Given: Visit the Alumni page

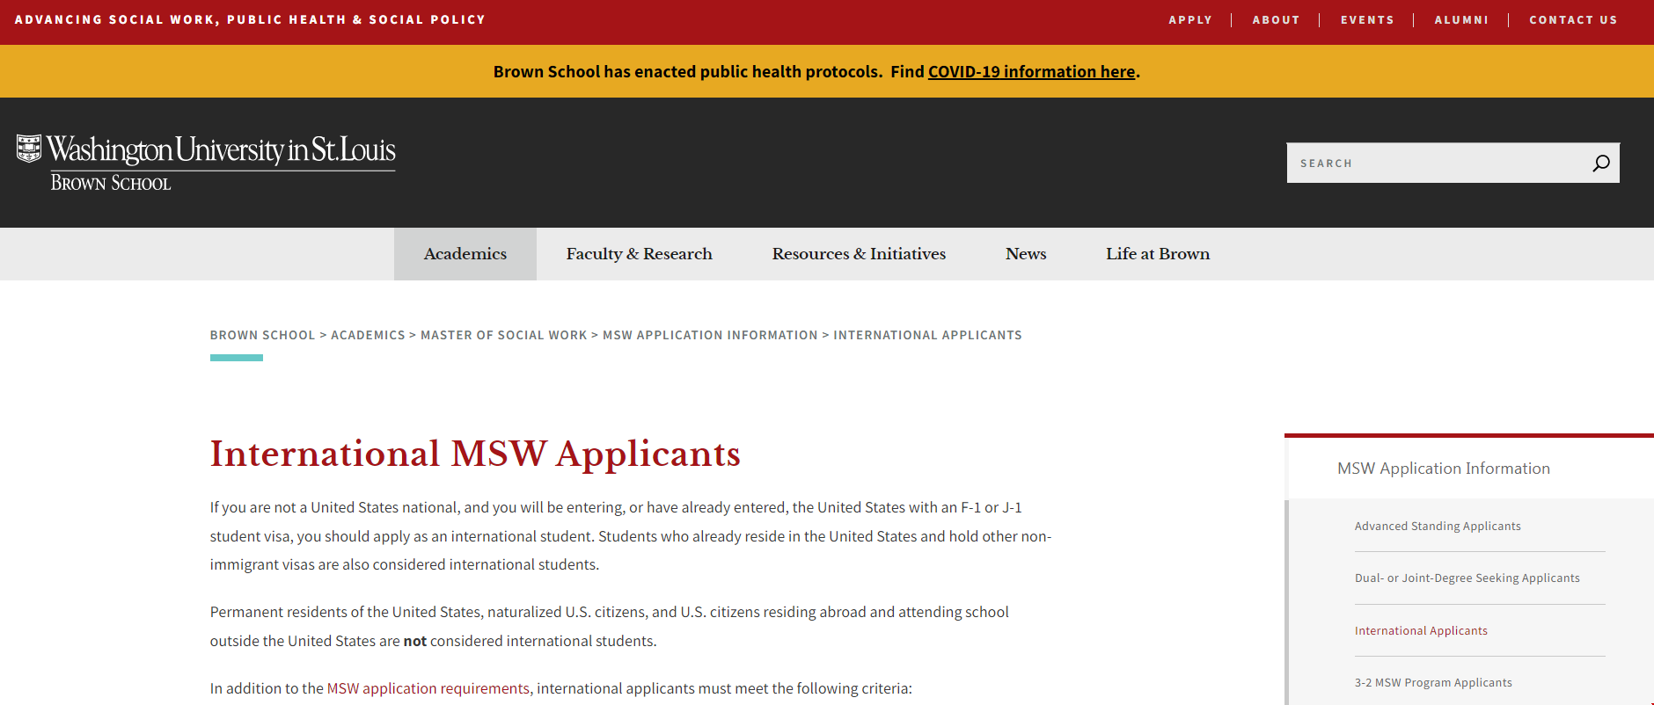Looking at the screenshot, I should coord(1461,20).
